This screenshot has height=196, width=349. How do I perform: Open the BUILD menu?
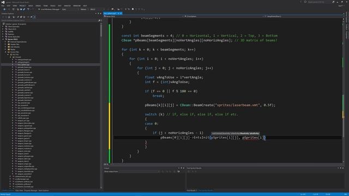tap(31, 6)
